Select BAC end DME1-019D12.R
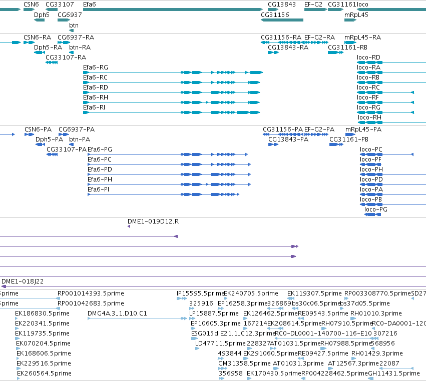 coord(153,221)
